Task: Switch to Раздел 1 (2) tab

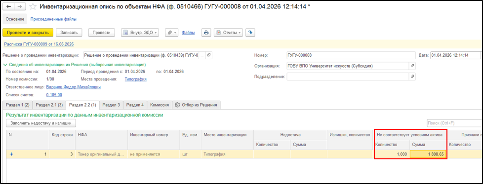Action: 18,105
